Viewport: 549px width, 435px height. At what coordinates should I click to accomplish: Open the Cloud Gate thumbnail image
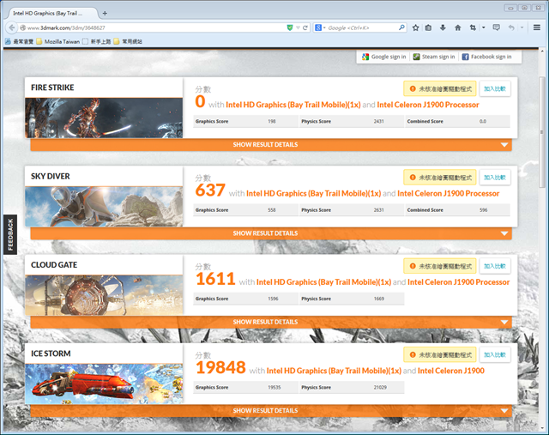(104, 295)
